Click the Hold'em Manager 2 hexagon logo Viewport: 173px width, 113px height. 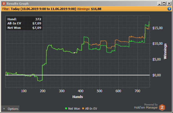pyautogui.click(x=162, y=107)
